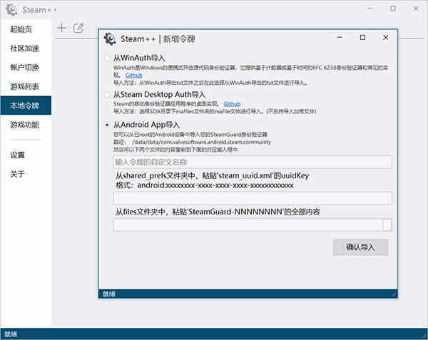
Task: Minimize the 新增令牌 dialog
Action: (x=340, y=37)
